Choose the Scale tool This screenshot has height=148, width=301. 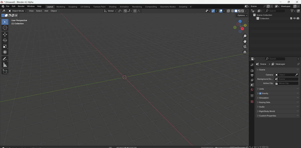pos(5,46)
